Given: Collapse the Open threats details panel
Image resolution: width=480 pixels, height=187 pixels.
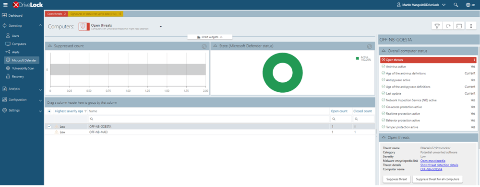Looking at the screenshot, I should point(384,138).
